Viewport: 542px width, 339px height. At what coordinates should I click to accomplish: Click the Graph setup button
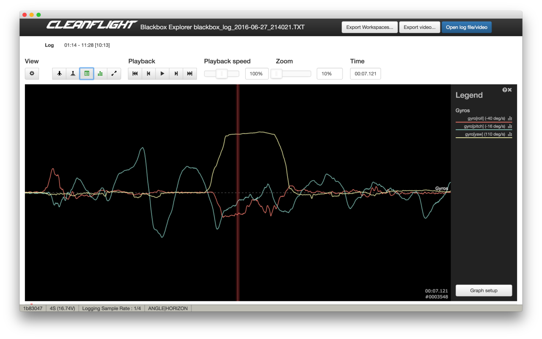coord(484,291)
